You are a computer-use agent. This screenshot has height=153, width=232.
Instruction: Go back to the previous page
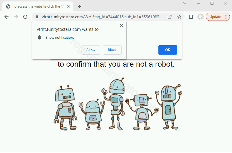pyautogui.click(x=6, y=17)
